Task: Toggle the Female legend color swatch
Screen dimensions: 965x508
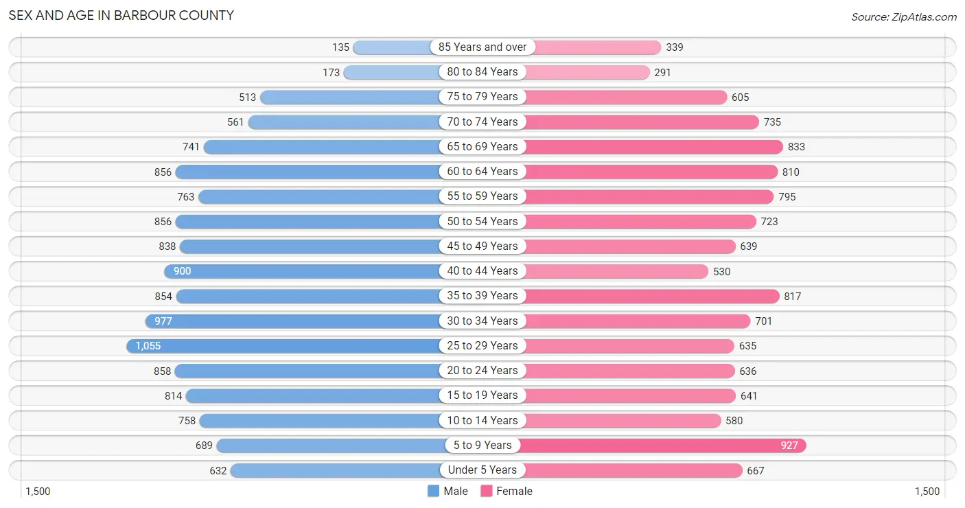Action: 487,491
